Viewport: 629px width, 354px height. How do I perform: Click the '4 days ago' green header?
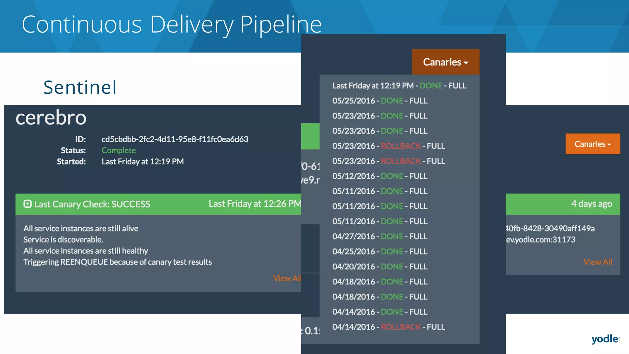point(592,204)
